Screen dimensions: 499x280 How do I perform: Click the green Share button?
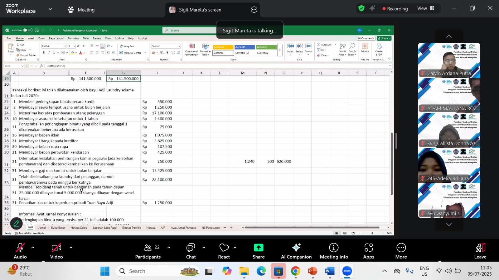[x=259, y=251]
